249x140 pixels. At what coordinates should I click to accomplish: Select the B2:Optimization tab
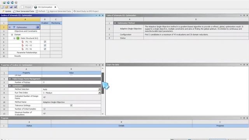(x=45, y=7)
